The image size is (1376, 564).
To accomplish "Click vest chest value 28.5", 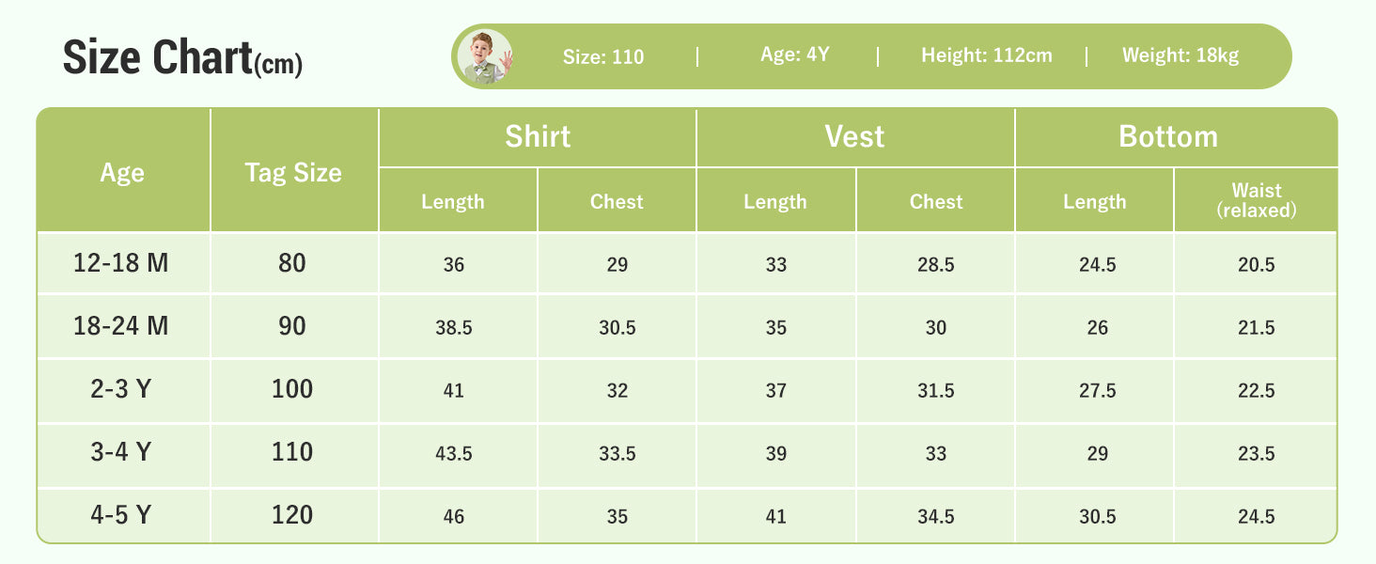I will coord(935,264).
